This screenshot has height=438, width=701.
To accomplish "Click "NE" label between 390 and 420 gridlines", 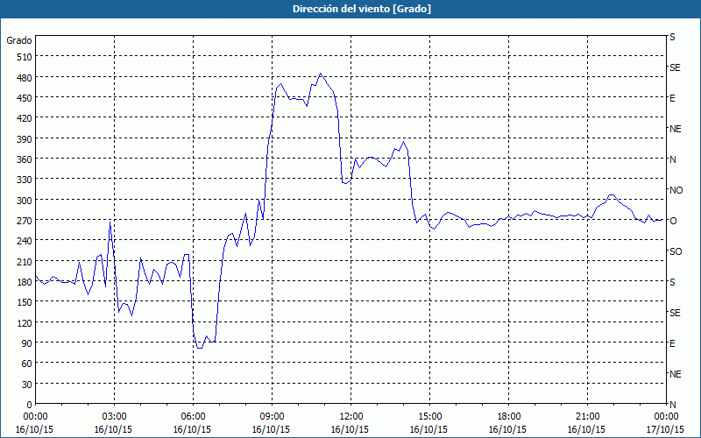I will point(676,129).
